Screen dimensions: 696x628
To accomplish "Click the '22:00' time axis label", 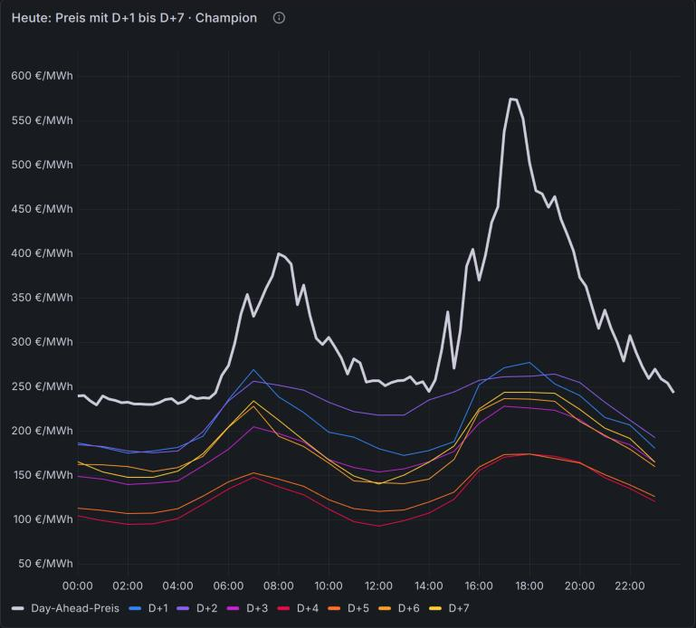I will pyautogui.click(x=629, y=585).
